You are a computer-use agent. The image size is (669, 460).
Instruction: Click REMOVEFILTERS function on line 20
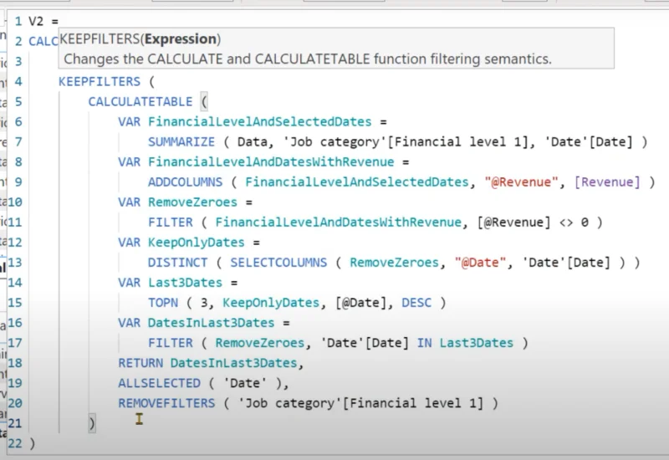(x=166, y=403)
